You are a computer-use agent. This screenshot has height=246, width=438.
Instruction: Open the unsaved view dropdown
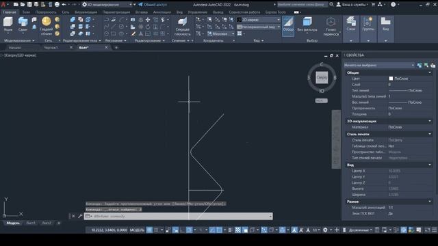(259, 27)
